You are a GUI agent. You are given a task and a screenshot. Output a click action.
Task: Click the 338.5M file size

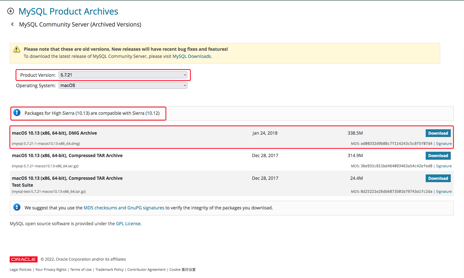355,133
